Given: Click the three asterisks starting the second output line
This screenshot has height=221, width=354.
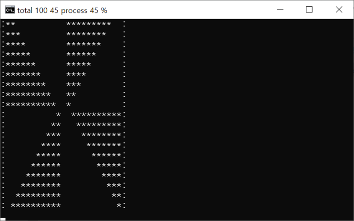Looking at the screenshot, I should click(13, 34).
